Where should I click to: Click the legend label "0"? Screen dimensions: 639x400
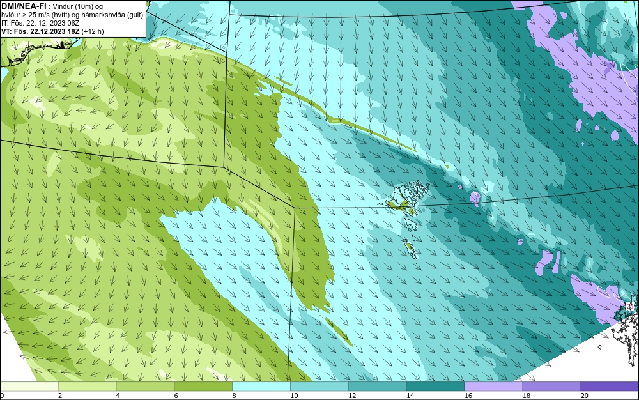click(x=2, y=396)
